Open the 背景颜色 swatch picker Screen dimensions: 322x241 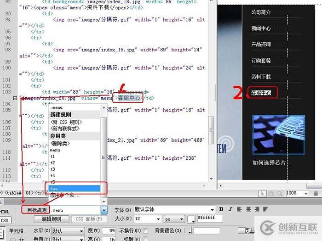(188, 231)
